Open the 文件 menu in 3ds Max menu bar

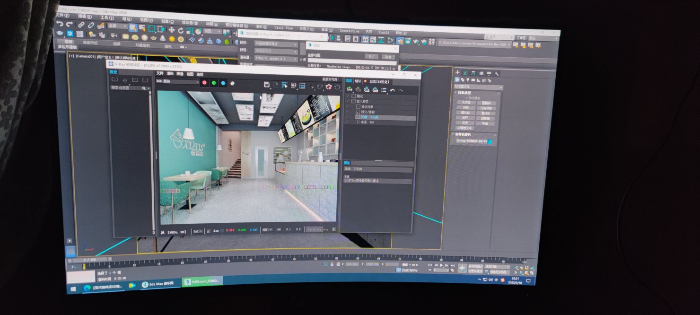pos(63,15)
